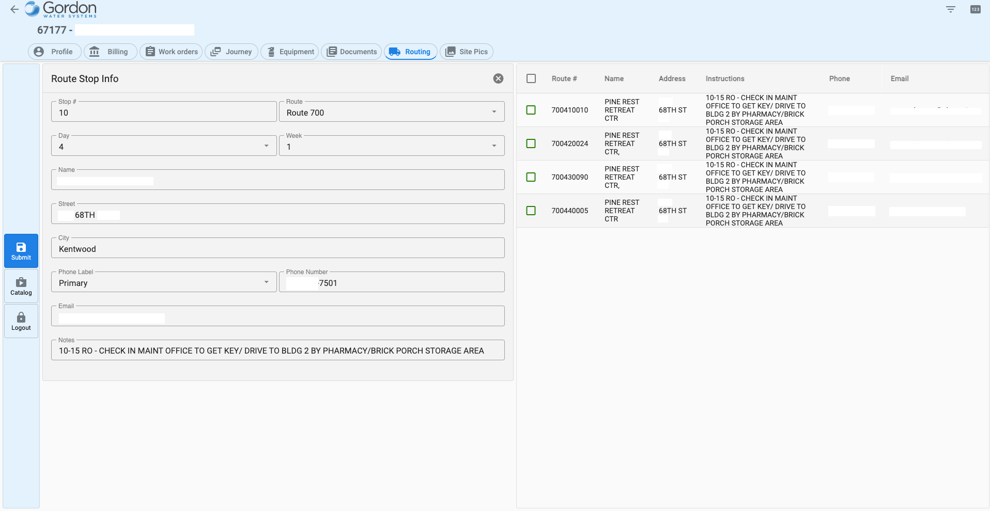The width and height of the screenshot is (990, 511).
Task: Toggle the select-all checkbox in table header
Action: [531, 78]
